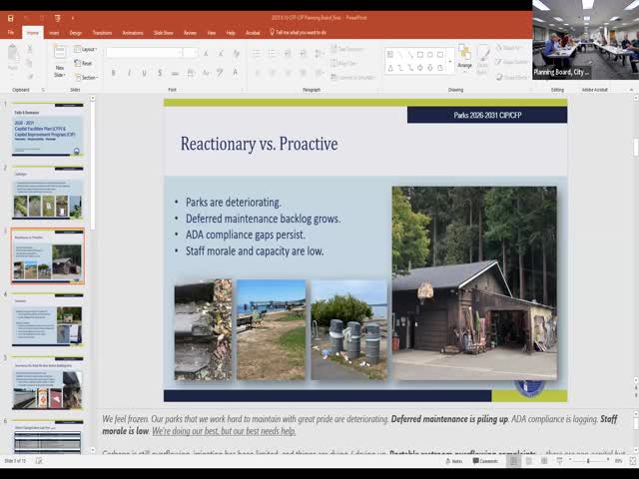Open the font name combo box
The height and width of the screenshot is (479, 639).
pos(144,53)
